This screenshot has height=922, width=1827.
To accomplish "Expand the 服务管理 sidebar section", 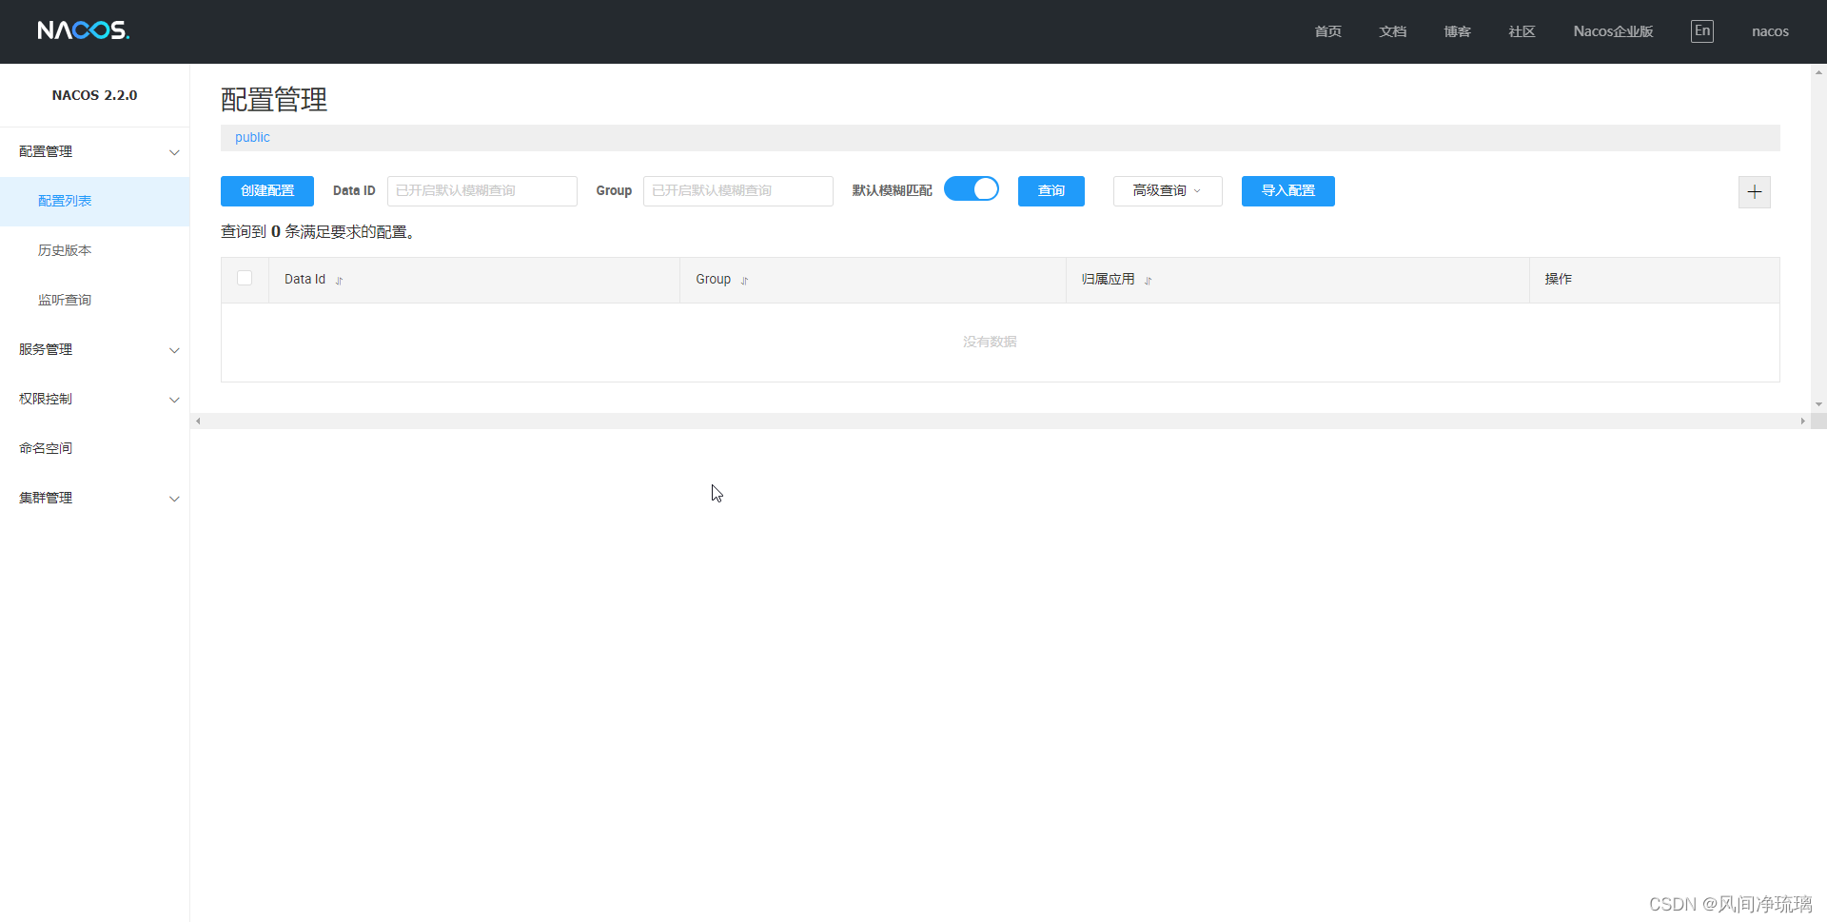I will point(95,350).
